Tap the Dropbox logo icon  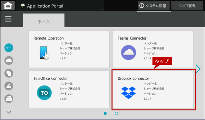129,93
